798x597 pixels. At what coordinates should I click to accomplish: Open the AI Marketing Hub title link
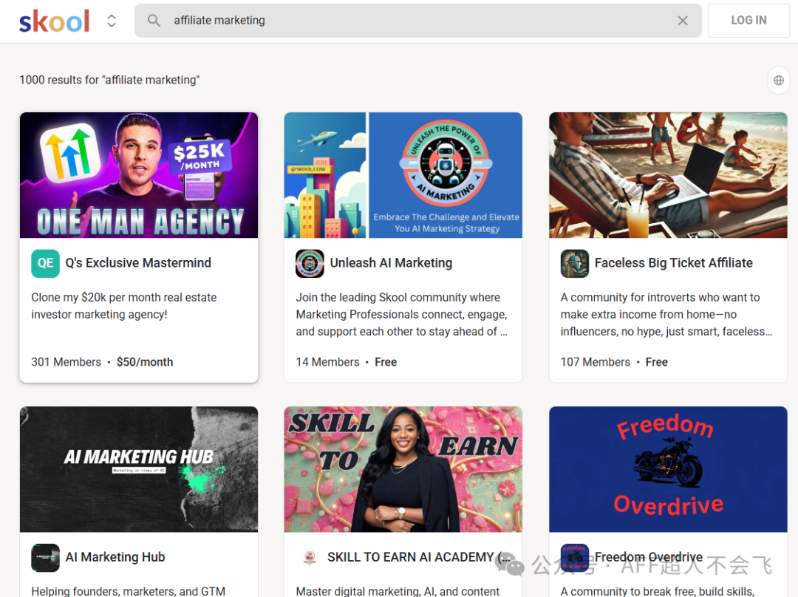(x=115, y=557)
